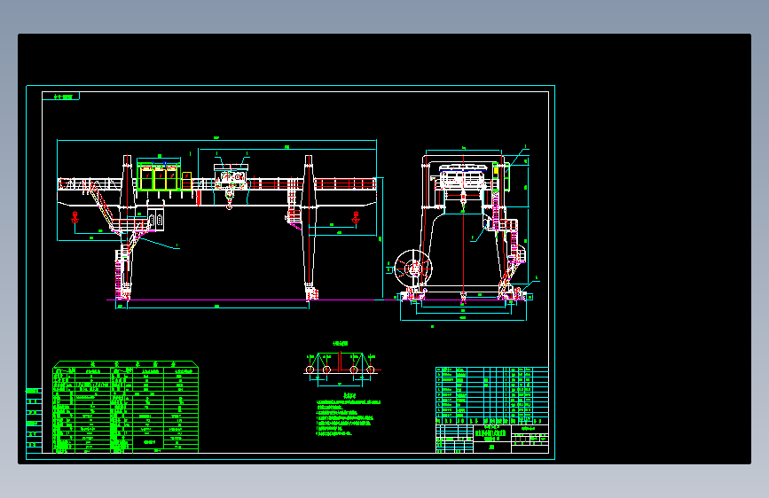Click the bottom overall width dimension of side view
The height and width of the screenshot is (498, 769).
(x=463, y=320)
